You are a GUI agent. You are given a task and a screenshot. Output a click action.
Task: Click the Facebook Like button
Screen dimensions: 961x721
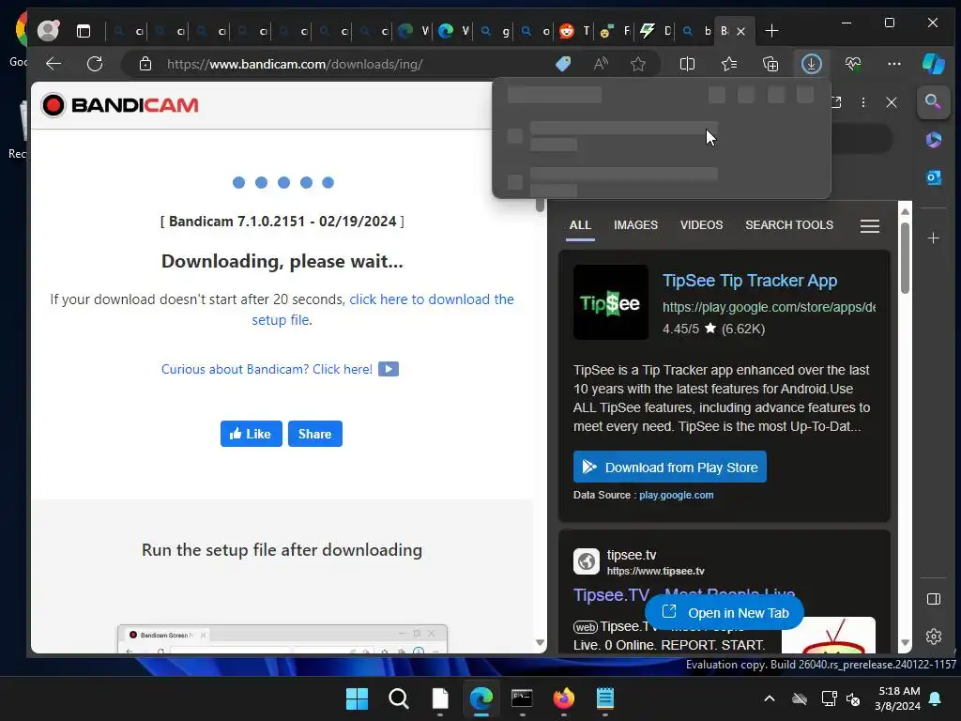click(252, 434)
